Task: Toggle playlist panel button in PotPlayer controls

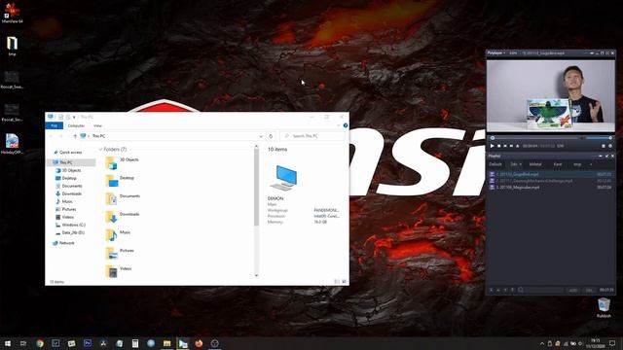Action: (604, 146)
